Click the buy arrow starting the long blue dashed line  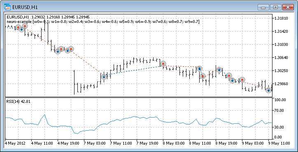(x=104, y=77)
